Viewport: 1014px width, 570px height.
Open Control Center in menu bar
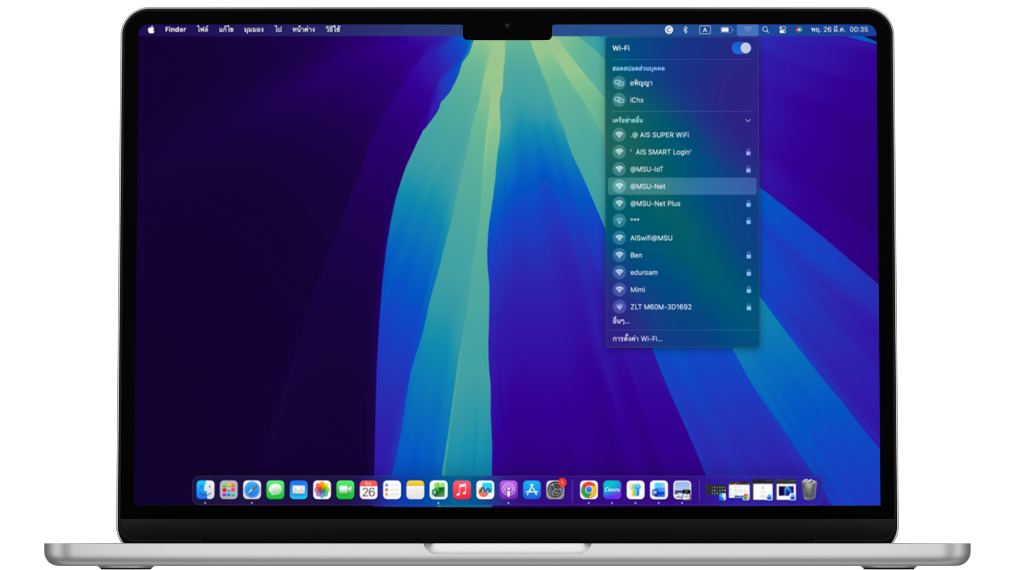[783, 30]
